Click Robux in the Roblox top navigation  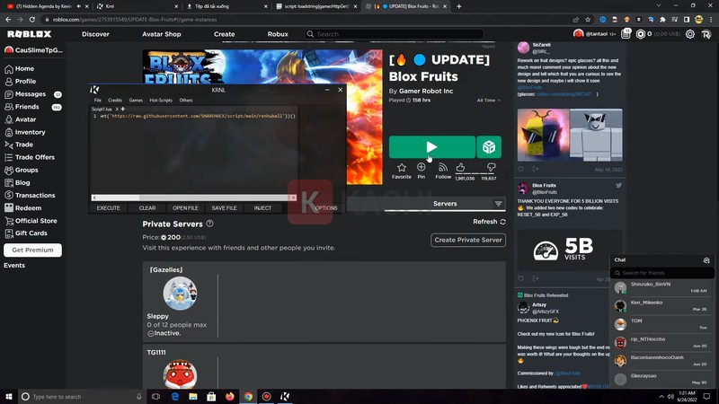[x=278, y=34]
